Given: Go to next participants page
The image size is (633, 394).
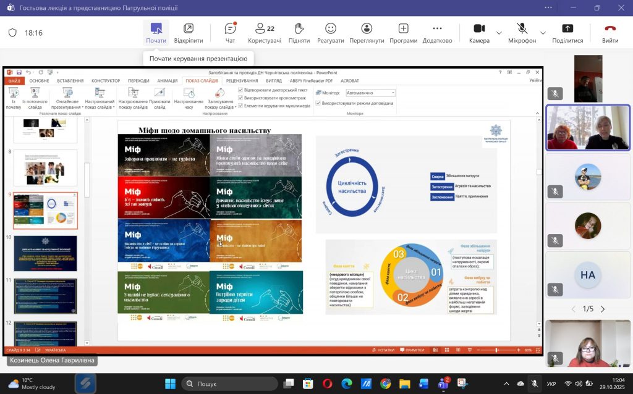Looking at the screenshot, I should tap(603, 309).
